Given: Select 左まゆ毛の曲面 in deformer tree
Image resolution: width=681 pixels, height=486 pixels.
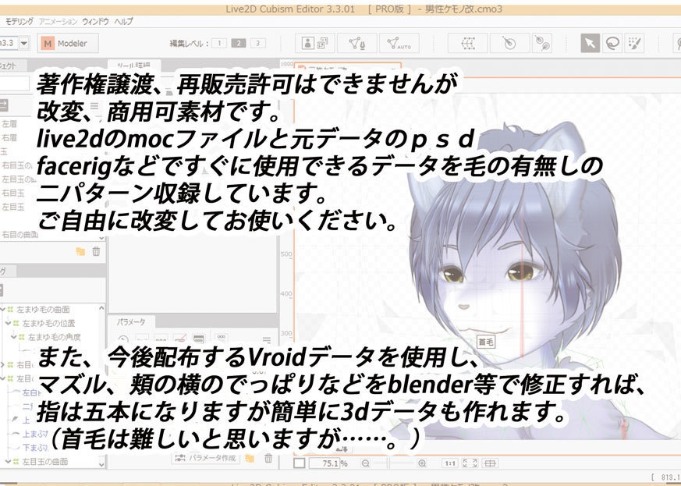Looking at the screenshot, I should click(43, 310).
